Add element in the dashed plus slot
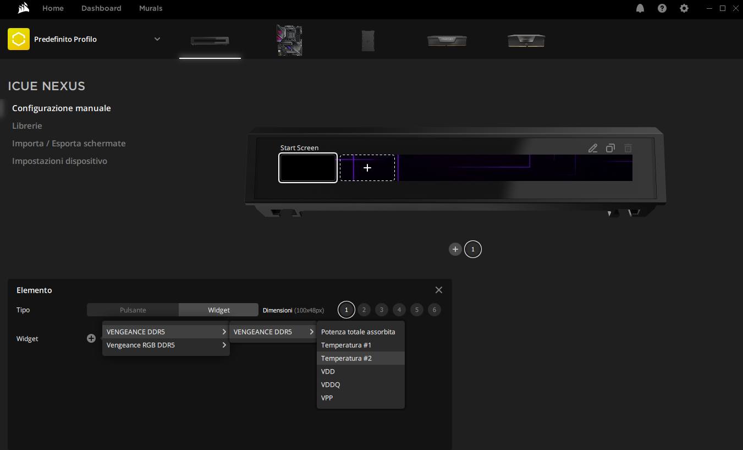Screen dimensions: 743x450 tap(367, 168)
